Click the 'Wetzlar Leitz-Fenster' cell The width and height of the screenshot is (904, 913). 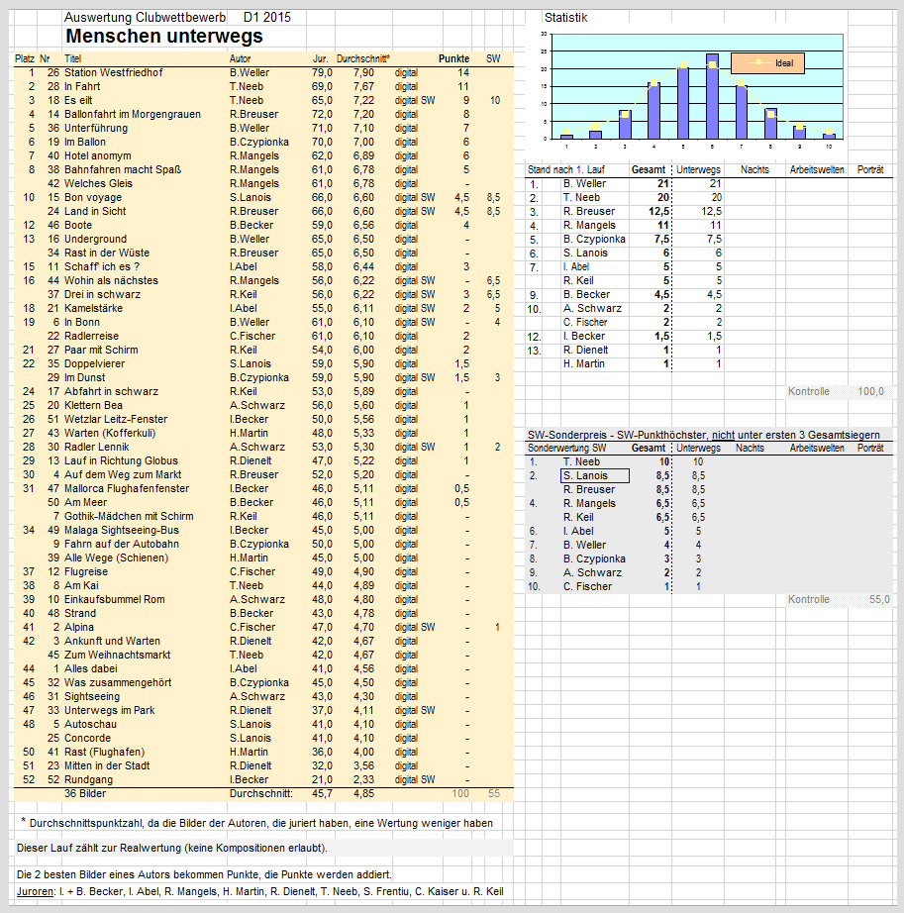coord(116,419)
